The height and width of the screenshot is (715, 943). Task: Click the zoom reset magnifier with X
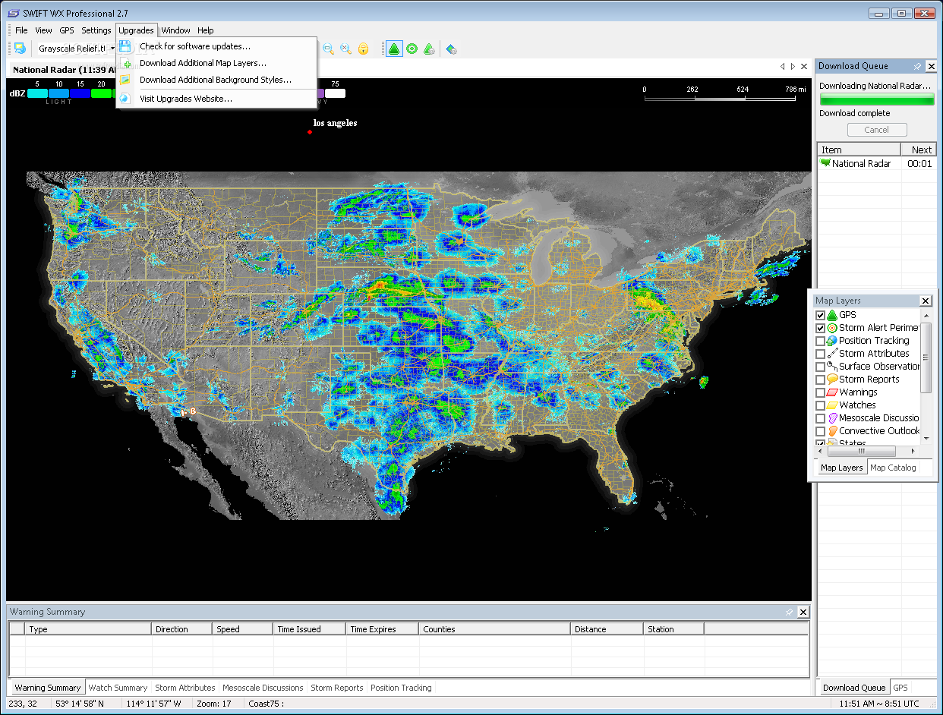[345, 49]
